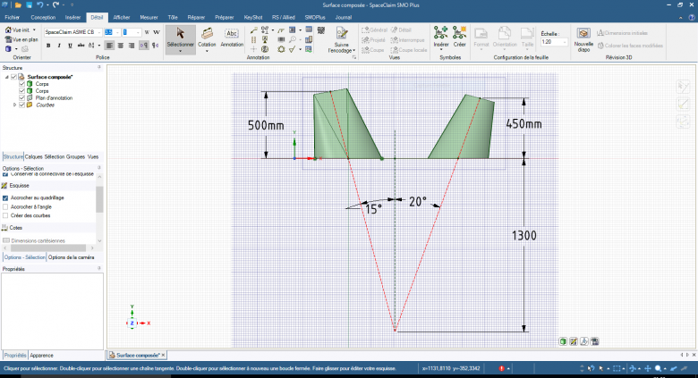
Task: Open the font name dropdown
Action: coord(99,32)
